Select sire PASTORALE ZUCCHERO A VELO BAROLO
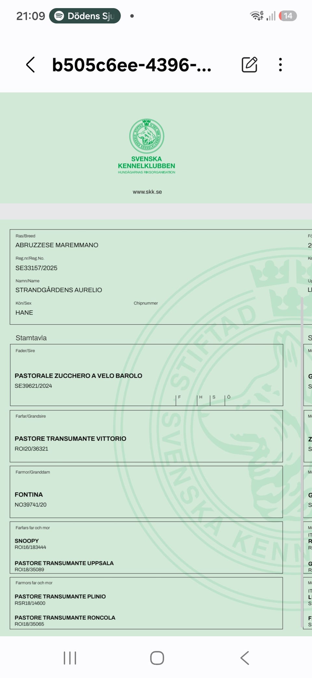The height and width of the screenshot is (678, 312). [78, 376]
